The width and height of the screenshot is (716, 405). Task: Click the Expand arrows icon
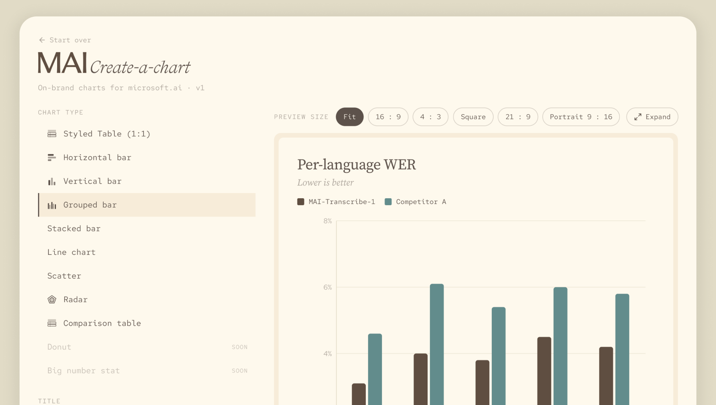click(638, 117)
